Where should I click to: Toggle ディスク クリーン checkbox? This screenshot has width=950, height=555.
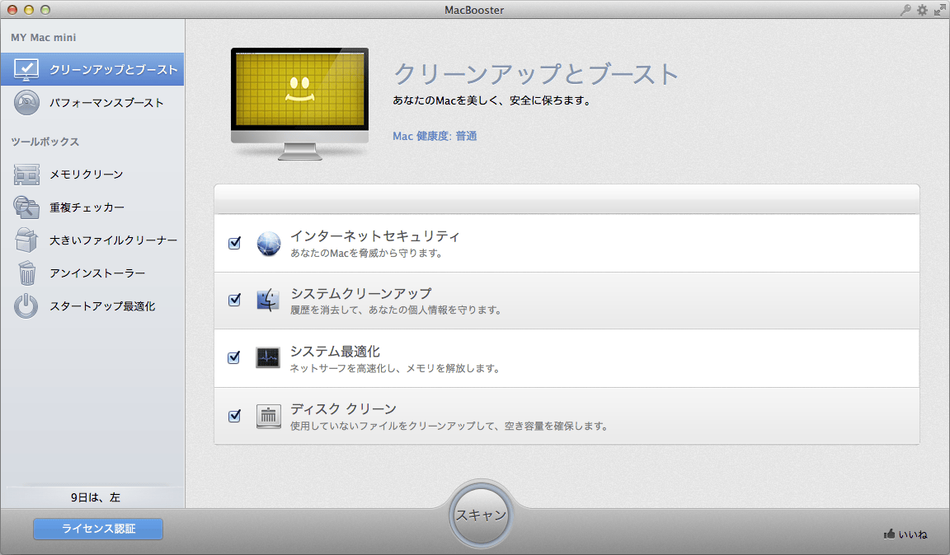pos(234,416)
